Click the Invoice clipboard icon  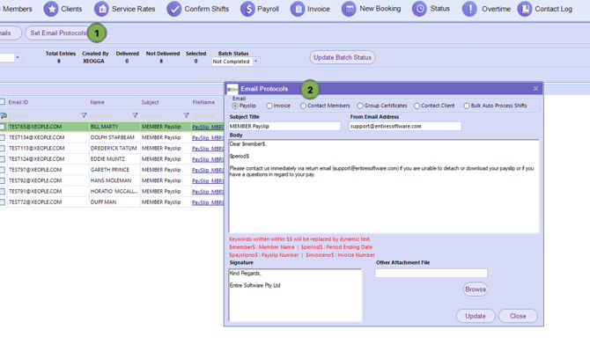point(298,9)
